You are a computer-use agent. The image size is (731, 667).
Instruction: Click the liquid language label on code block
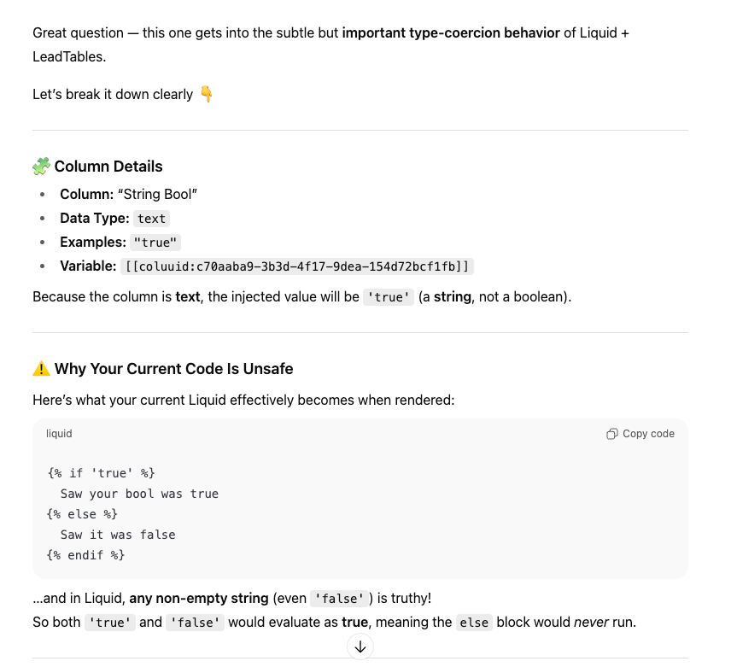point(59,434)
